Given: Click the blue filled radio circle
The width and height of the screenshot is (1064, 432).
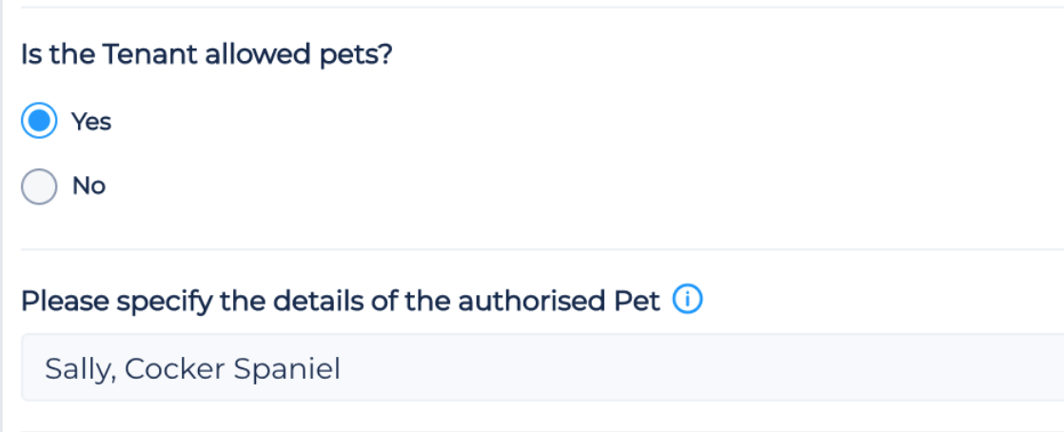Looking at the screenshot, I should (40, 122).
